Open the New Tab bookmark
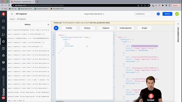Image resolution: width=182 pixels, height=102 pixels. pos(13,9)
